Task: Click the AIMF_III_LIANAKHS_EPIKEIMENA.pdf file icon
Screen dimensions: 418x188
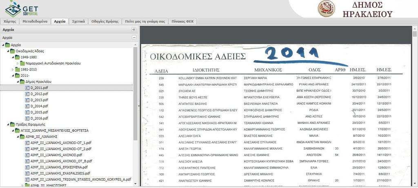Action: tap(27, 167)
